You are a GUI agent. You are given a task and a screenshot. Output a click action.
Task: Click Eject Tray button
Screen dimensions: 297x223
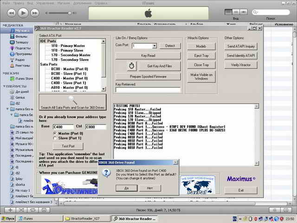point(201,56)
